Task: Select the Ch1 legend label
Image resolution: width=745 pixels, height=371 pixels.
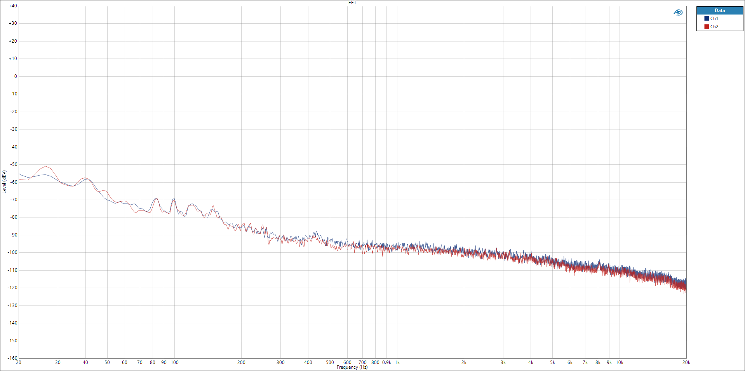Action: (714, 18)
